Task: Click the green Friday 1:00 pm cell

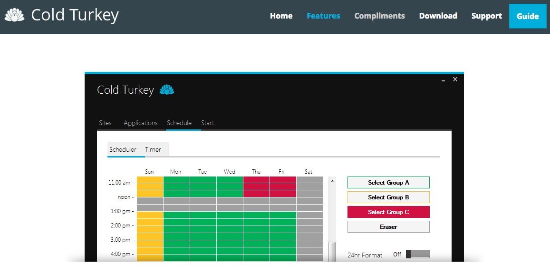Action: pyautogui.click(x=283, y=215)
